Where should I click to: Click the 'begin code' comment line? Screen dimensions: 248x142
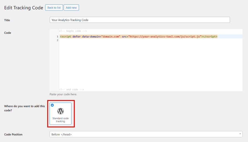coord(73,31)
